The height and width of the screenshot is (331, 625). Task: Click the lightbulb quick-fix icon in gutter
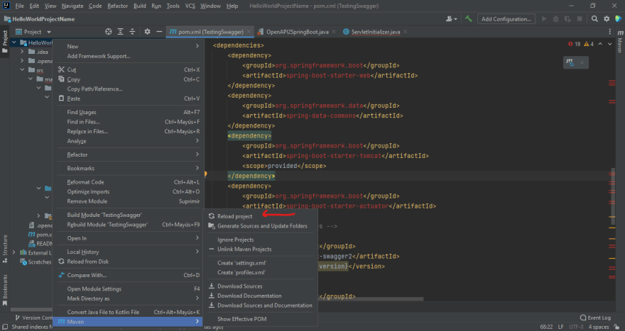[x=206, y=174]
